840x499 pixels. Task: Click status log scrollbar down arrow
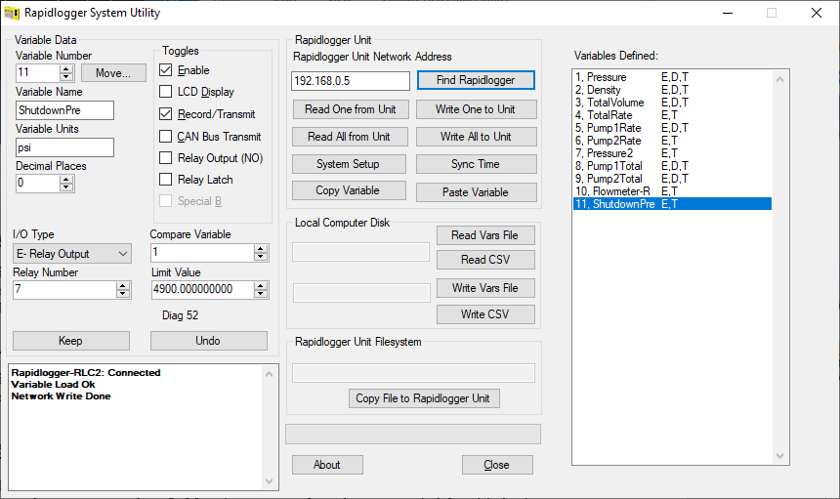point(270,480)
